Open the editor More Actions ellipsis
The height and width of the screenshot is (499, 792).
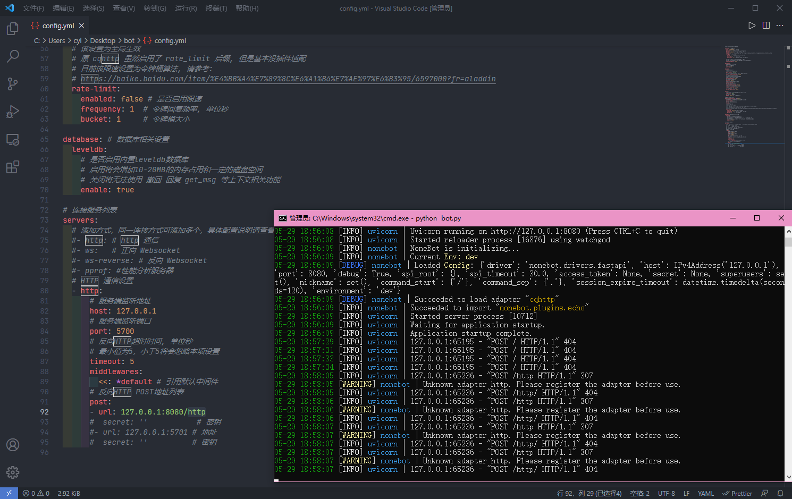780,26
